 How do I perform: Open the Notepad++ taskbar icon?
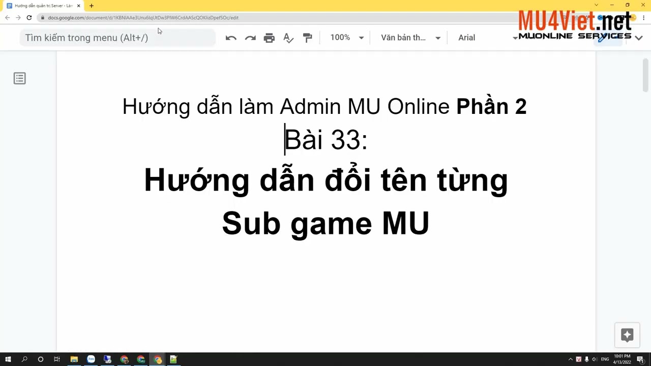173,359
